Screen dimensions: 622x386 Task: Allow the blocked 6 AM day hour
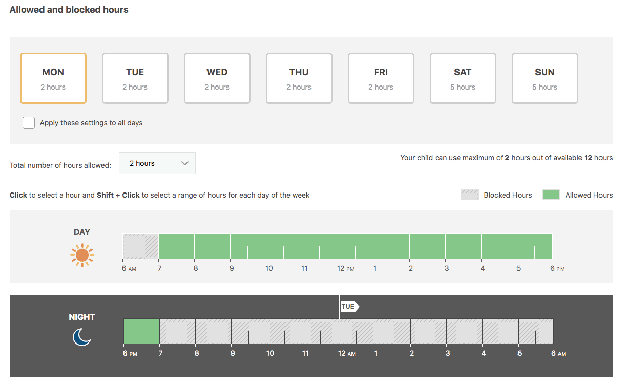pyautogui.click(x=141, y=246)
